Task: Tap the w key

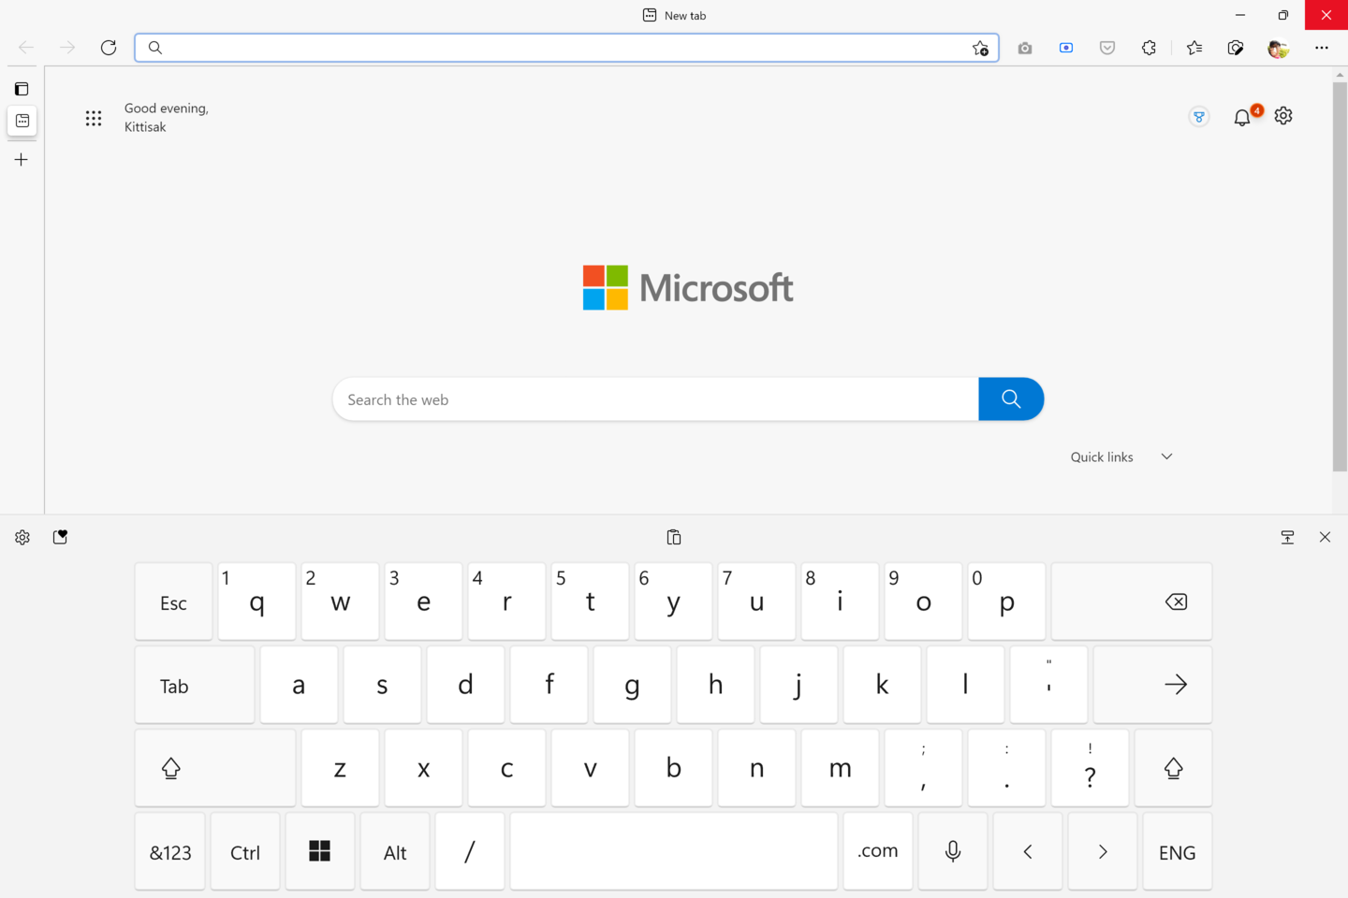Action: coord(341,601)
